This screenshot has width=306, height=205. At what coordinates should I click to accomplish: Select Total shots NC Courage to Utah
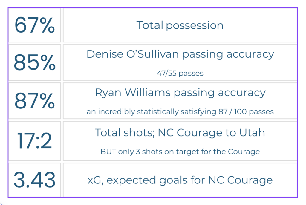click(x=180, y=133)
